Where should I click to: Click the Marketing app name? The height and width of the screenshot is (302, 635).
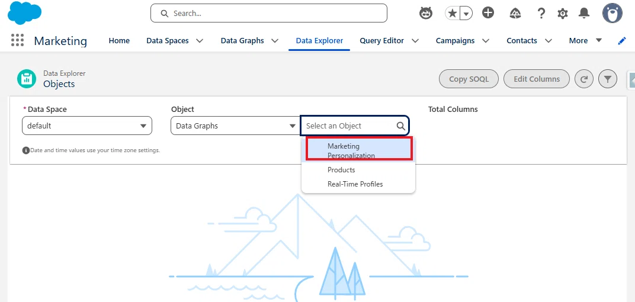click(60, 41)
